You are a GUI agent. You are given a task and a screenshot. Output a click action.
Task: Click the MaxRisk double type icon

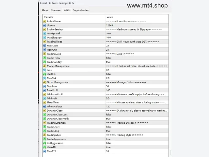44,78
